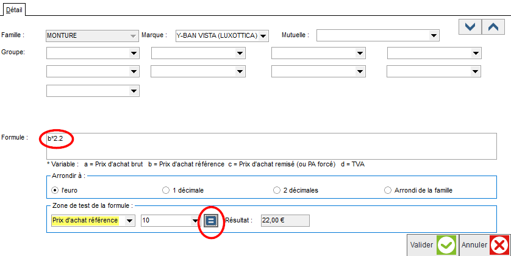Click the red cross Annuler button
The image size is (511, 256).
point(485,245)
